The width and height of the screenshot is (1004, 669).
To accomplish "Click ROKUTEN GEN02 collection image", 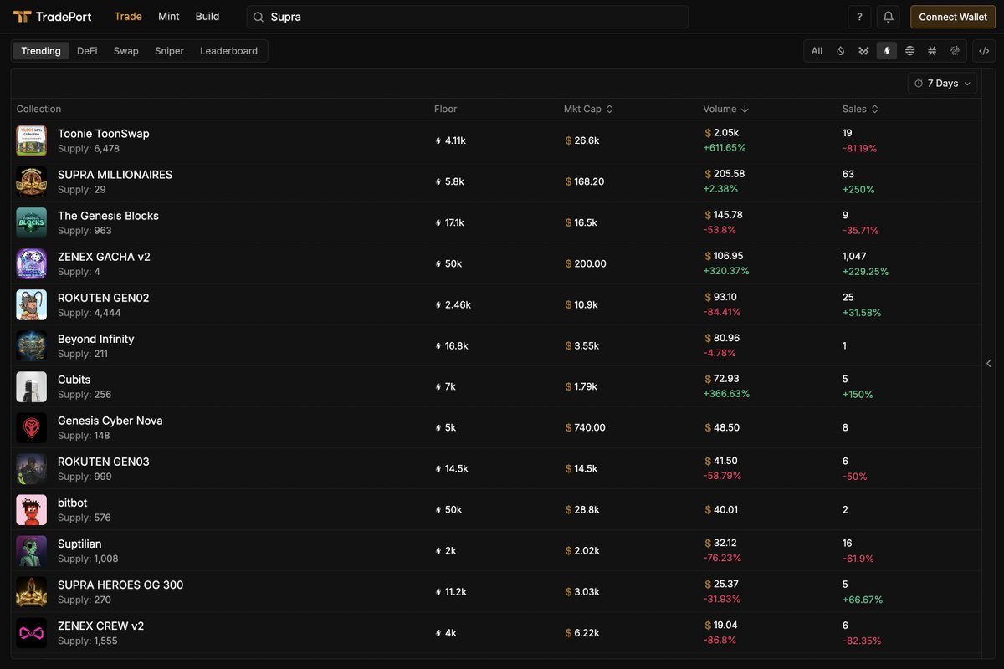I will tap(32, 304).
